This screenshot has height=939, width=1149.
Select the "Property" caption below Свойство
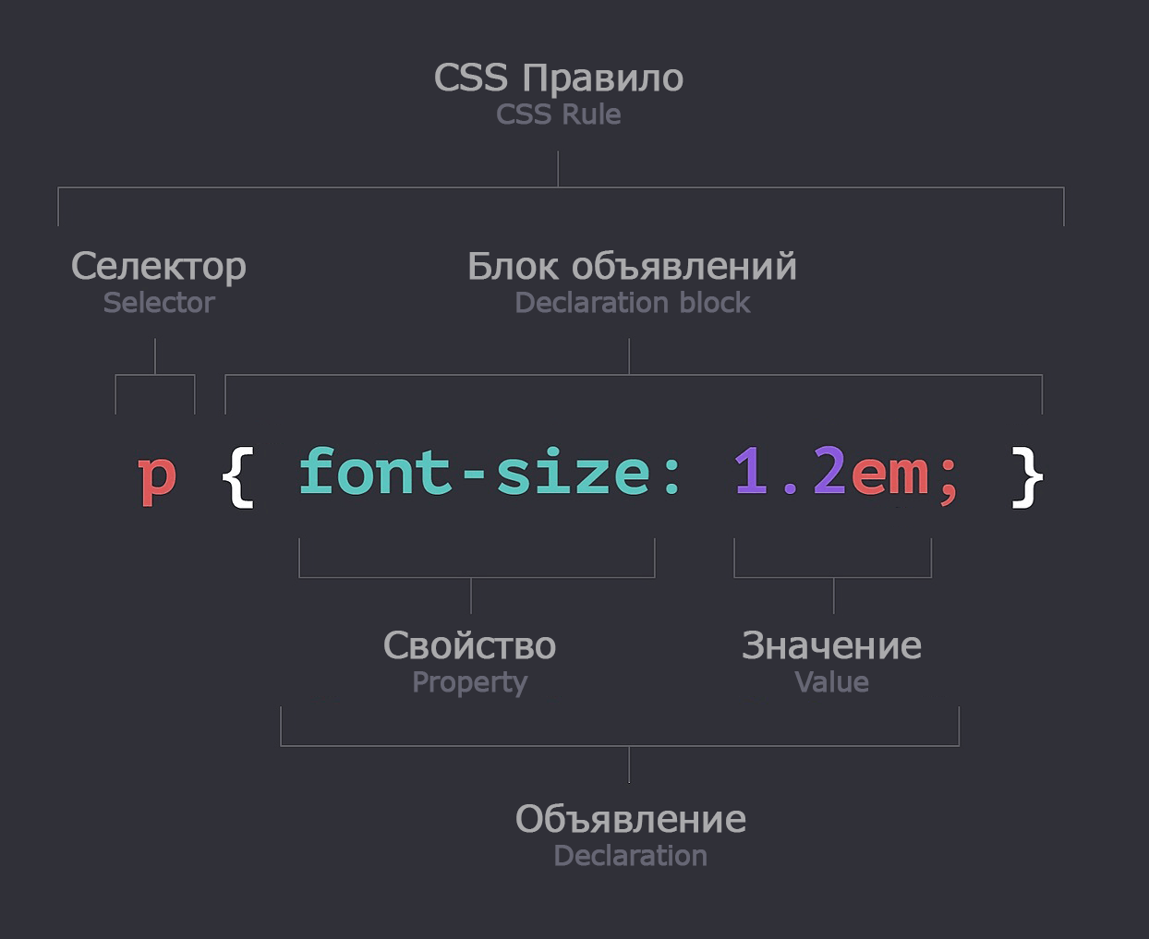coord(470,682)
